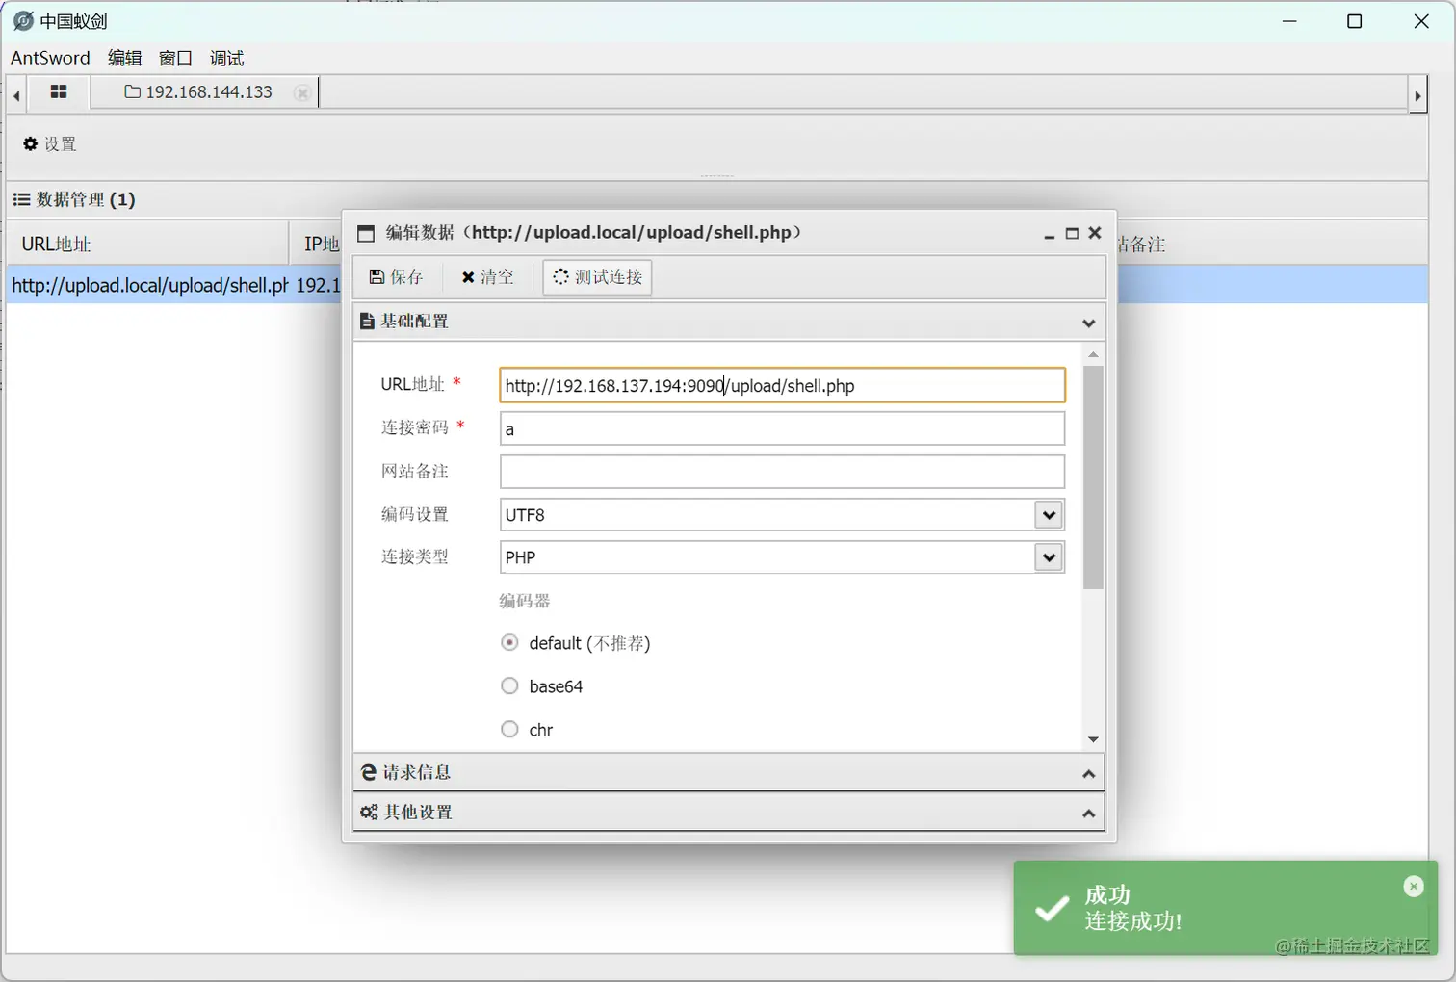Click the 其他设置 gears icon

click(x=369, y=813)
